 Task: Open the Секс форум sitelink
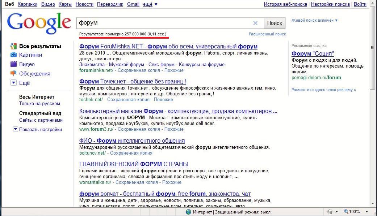click(161, 65)
